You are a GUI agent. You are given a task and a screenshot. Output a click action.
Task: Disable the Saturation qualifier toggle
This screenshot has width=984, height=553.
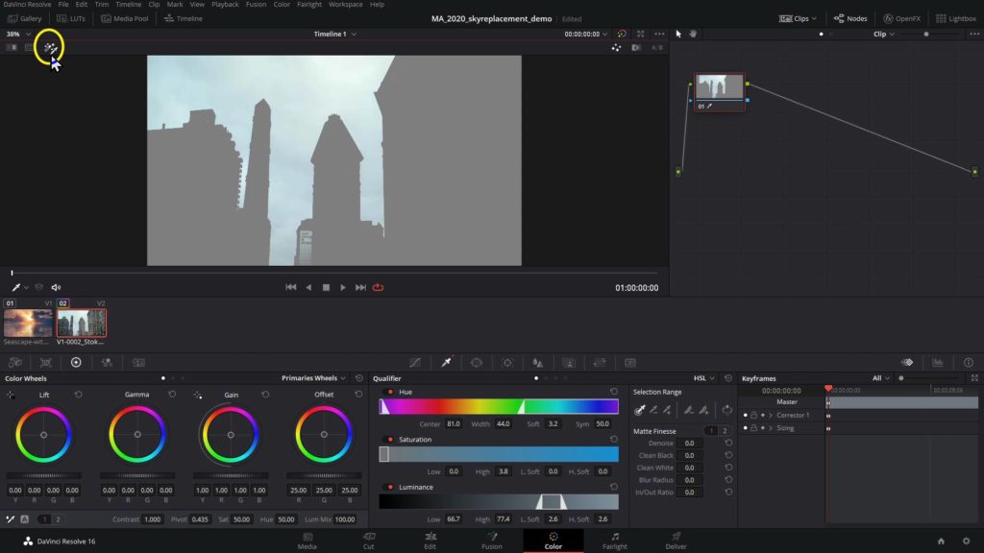(x=390, y=440)
